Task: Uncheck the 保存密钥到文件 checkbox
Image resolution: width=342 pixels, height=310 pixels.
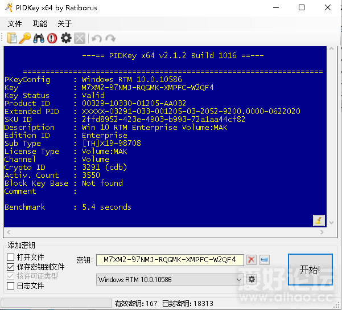Action: click(10, 267)
